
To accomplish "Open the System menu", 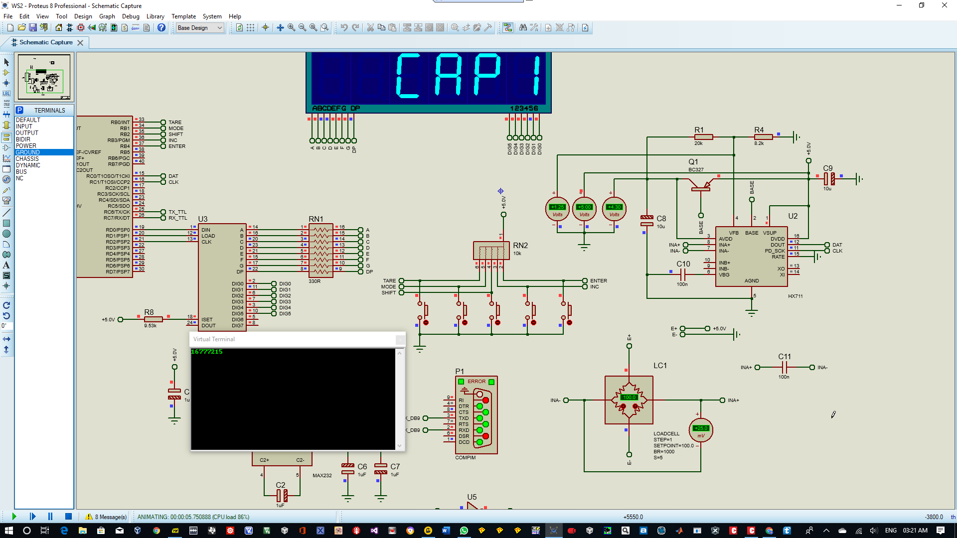I will tap(212, 16).
